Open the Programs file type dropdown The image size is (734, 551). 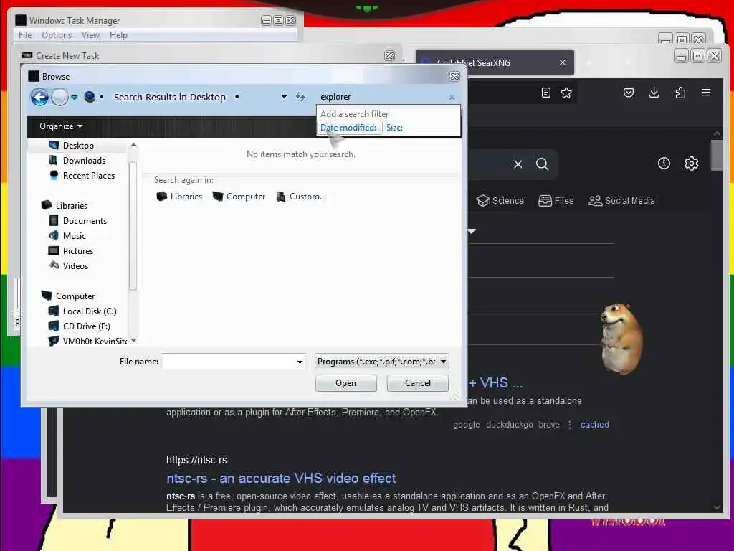(381, 362)
